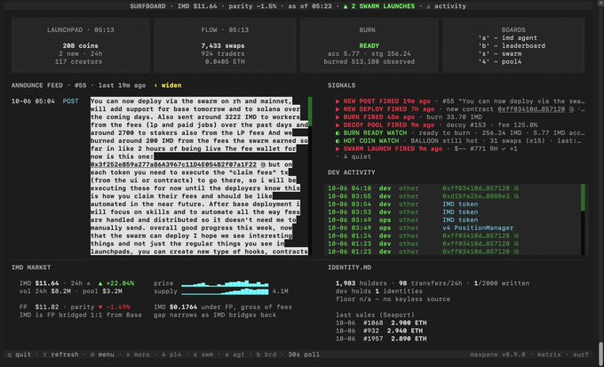Open 'b' – leaderboard board
The width and height of the screenshot is (604, 367).
[x=512, y=46]
